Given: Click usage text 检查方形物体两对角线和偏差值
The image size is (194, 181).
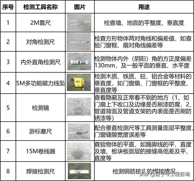Looking at the screenshot, I should point(134,38).
